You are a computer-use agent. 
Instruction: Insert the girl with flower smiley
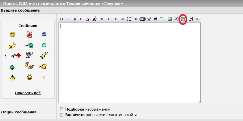43,67
